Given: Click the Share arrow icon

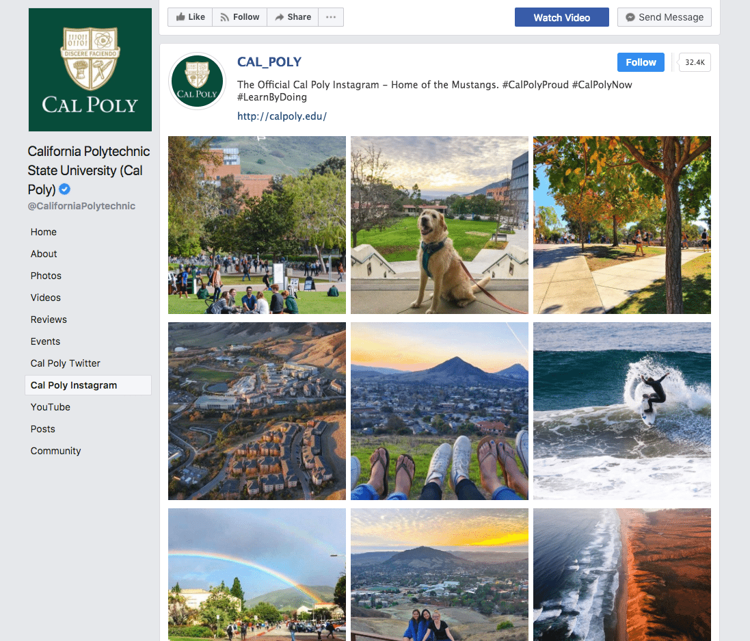Looking at the screenshot, I should [279, 17].
